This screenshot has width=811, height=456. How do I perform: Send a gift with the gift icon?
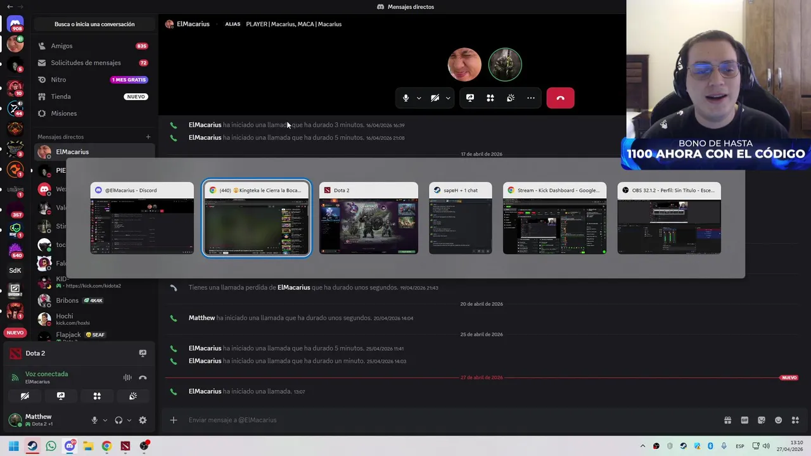pyautogui.click(x=727, y=420)
